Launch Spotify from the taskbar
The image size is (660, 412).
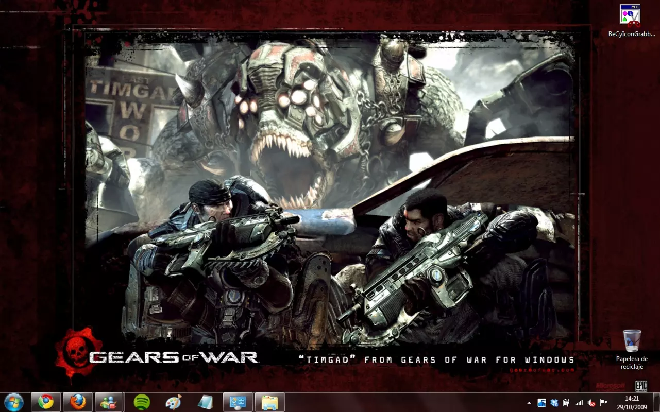click(142, 402)
